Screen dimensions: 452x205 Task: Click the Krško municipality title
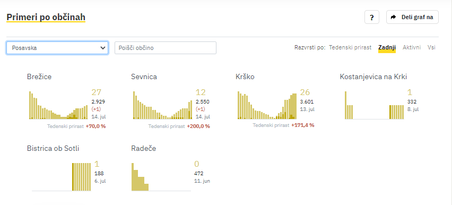coord(245,76)
